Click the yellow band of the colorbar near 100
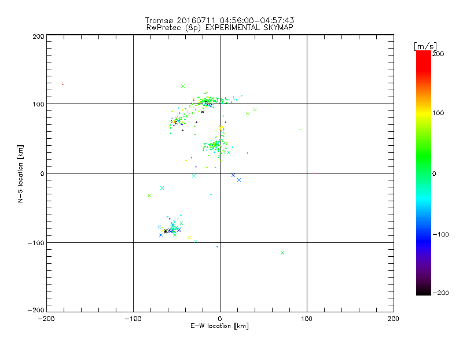 [423, 113]
